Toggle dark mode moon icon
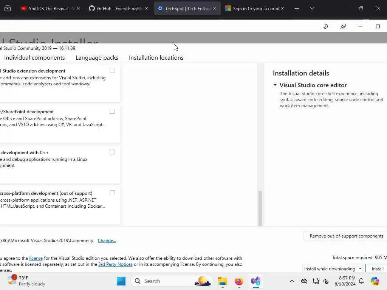 325,26
